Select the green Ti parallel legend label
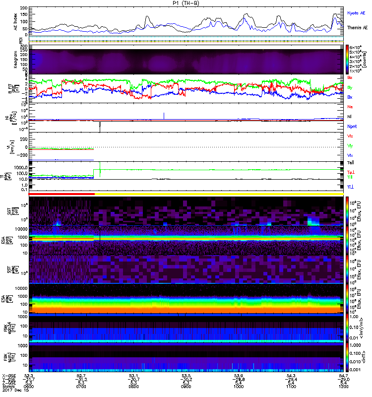Viewport: 372px width, 397px height. [x=350, y=177]
